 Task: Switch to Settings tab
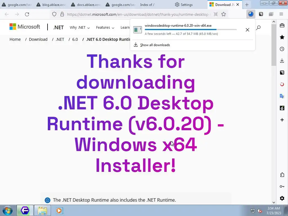(189, 4)
